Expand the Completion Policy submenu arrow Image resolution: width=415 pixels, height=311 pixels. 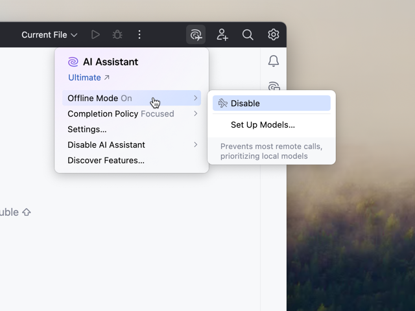click(195, 114)
